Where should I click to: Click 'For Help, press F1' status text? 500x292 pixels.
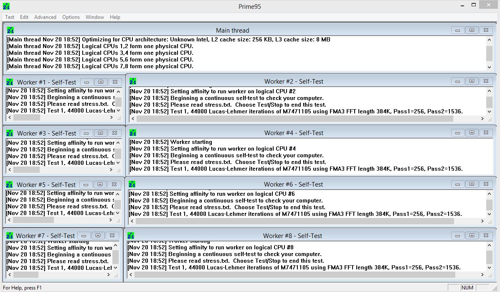click(x=22, y=287)
